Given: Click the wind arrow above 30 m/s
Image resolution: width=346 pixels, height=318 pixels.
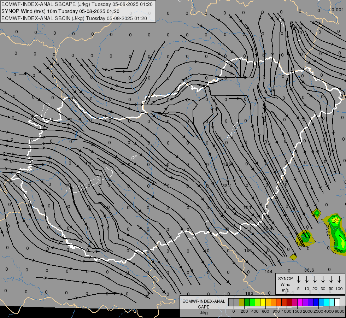Looking at the screenshot, I should pyautogui.click(x=323, y=279).
